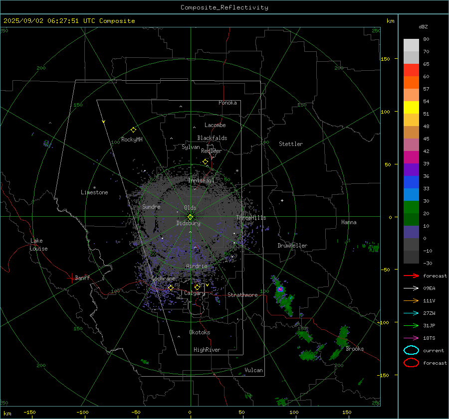Viewport: 449px width, 419px height.
Task: Click the Strathmore city label
Action: click(242, 295)
